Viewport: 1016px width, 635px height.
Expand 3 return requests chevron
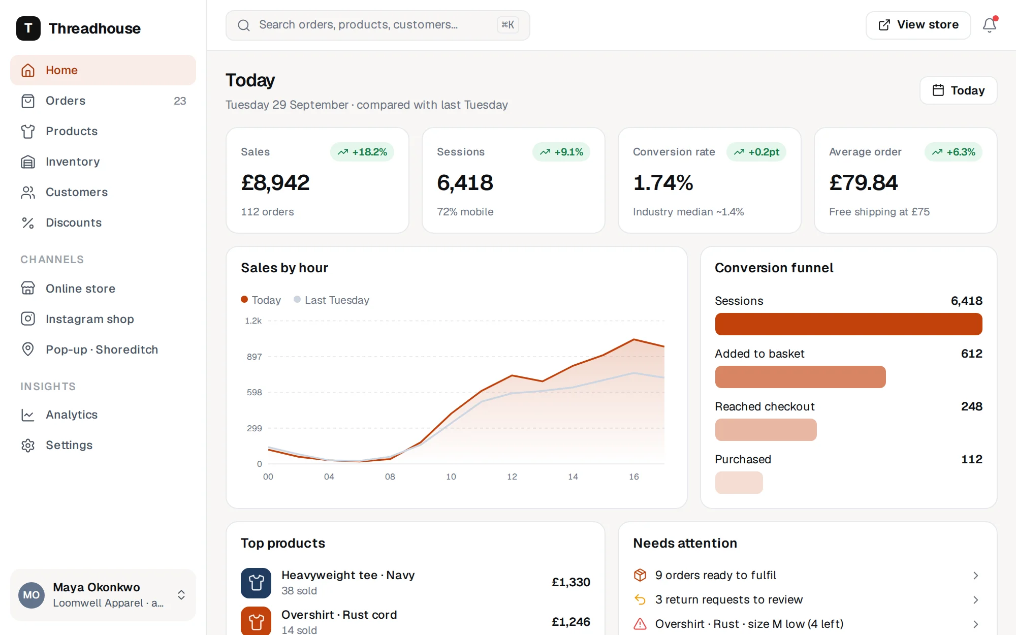[975, 599]
